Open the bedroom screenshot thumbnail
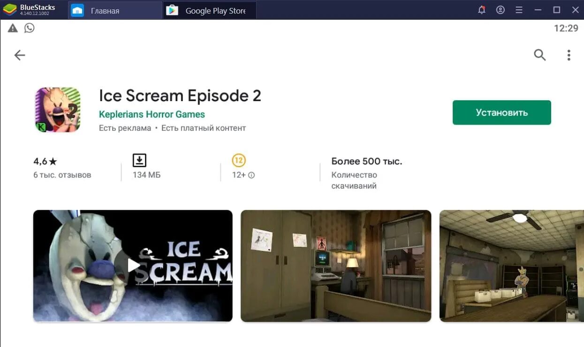The height and width of the screenshot is (347, 584). coord(336,266)
